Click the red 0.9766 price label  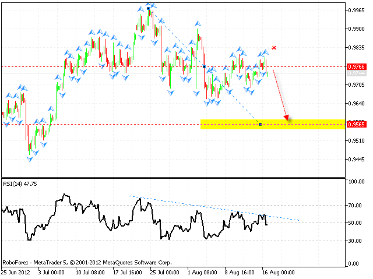pos(356,67)
